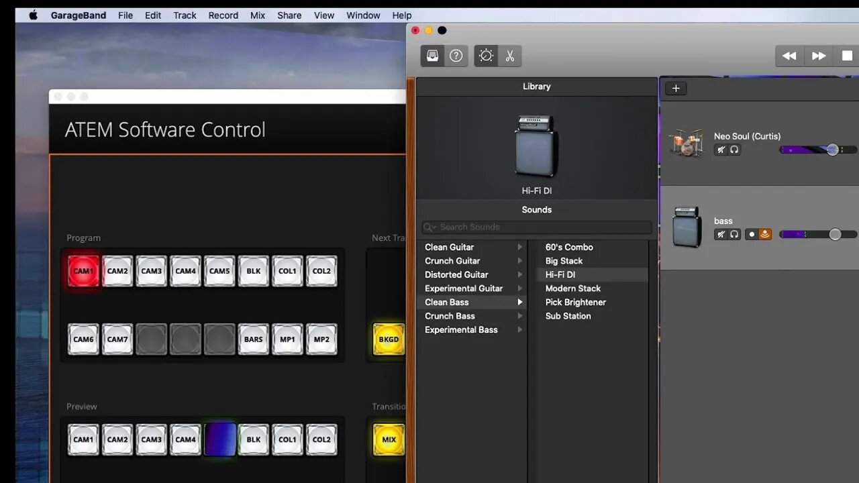
Task: Solo the Neo Soul (Curtis) track with headphones
Action: (735, 150)
